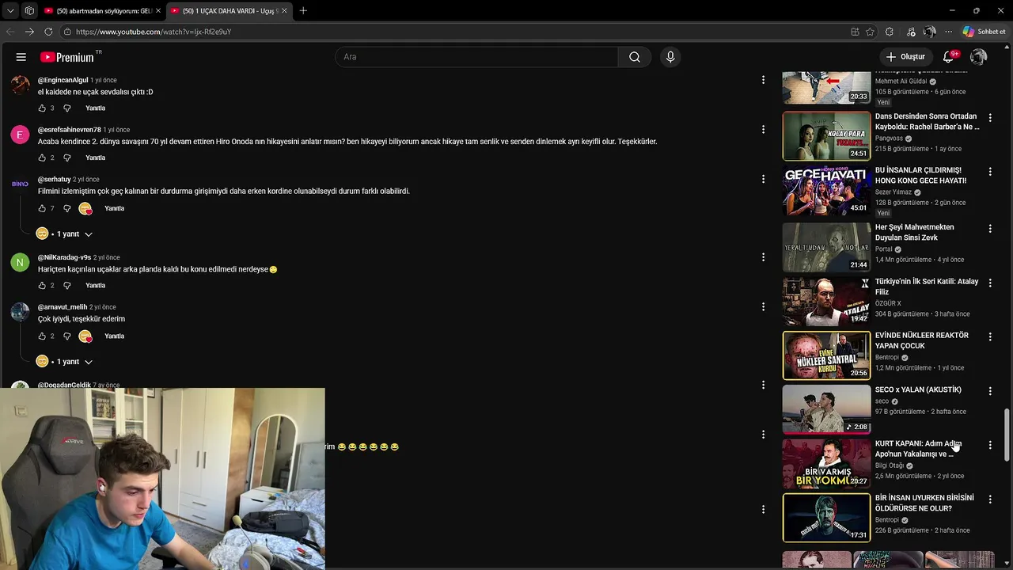This screenshot has height=570, width=1013.
Task: Open more options for Hong Kong Gece Hayatı video
Action: (x=990, y=172)
